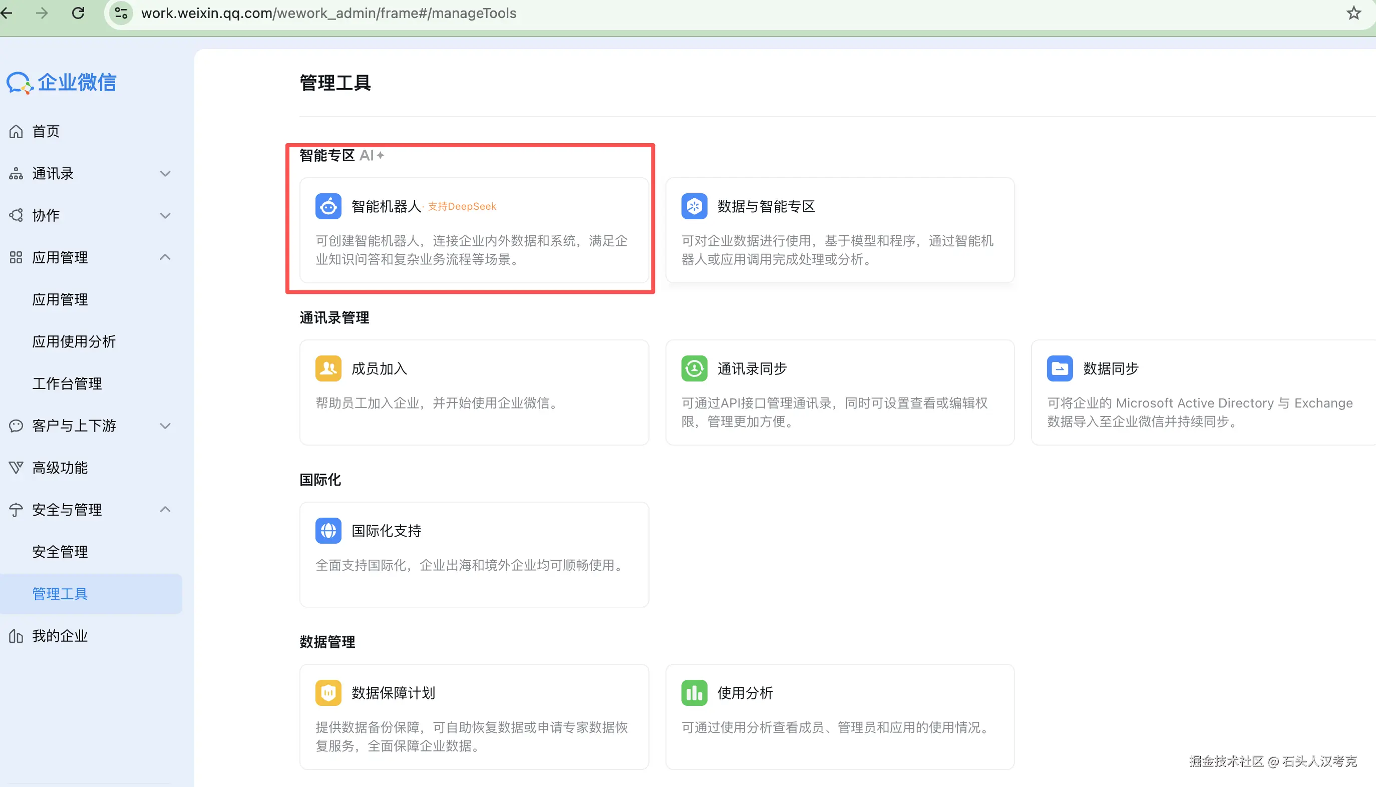Click the browser address bar URL
Screen dimensions: 1376x787
[x=328, y=13]
